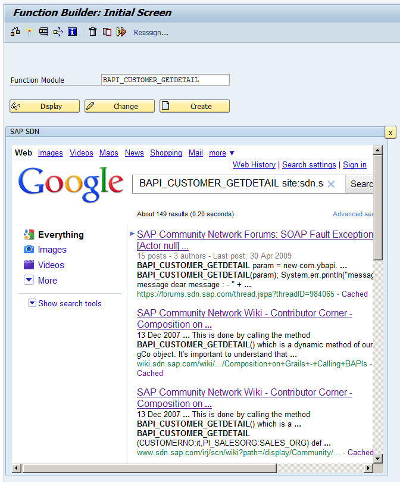Click the Copy function module toolbar icon
The width and height of the screenshot is (400, 482).
[x=107, y=32]
